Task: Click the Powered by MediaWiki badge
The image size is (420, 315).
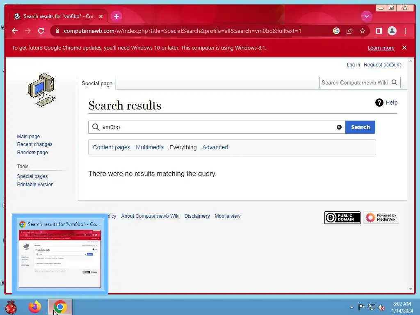Action: click(381, 217)
